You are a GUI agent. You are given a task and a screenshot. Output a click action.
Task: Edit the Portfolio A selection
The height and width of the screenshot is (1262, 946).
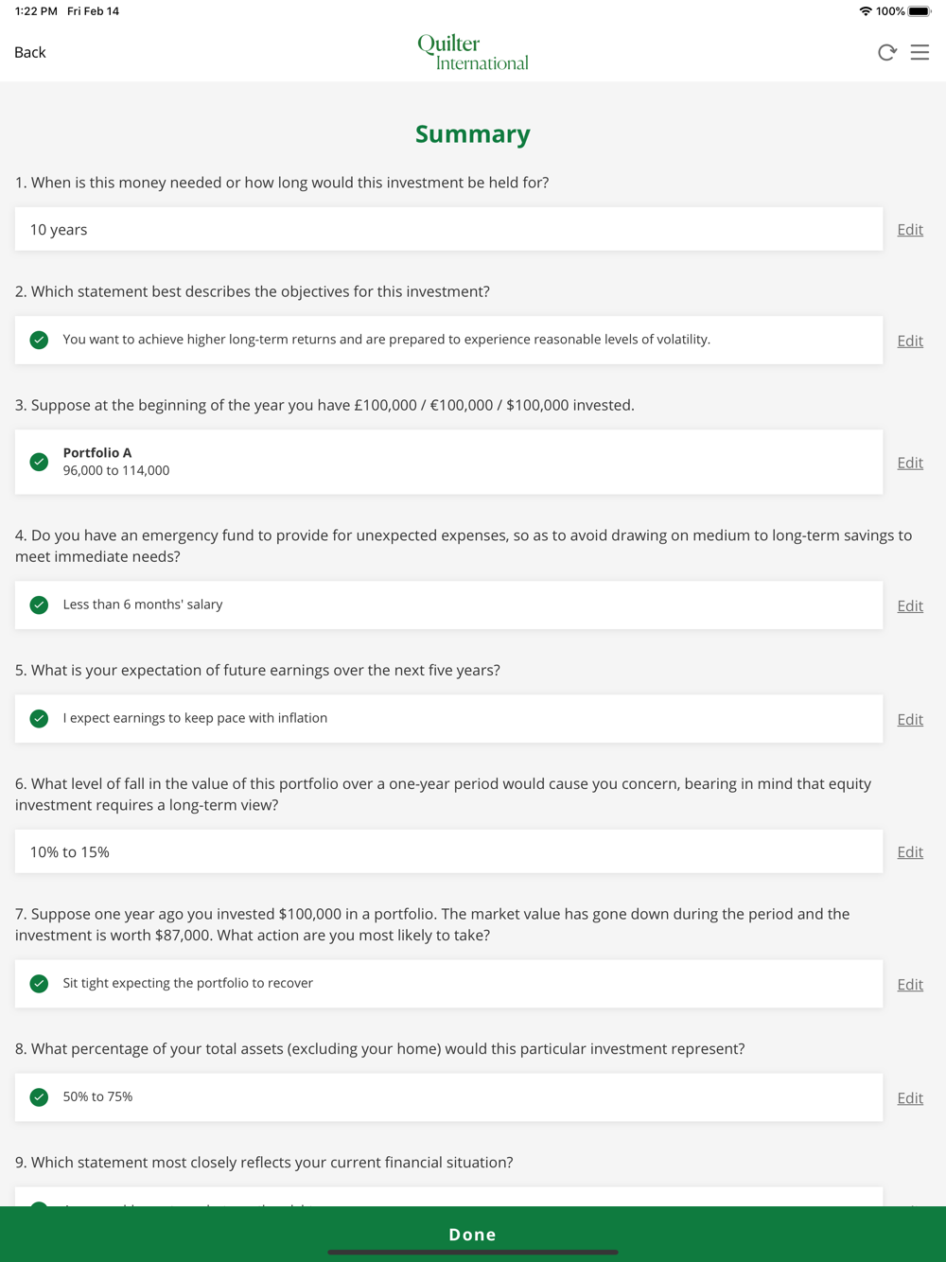(910, 464)
